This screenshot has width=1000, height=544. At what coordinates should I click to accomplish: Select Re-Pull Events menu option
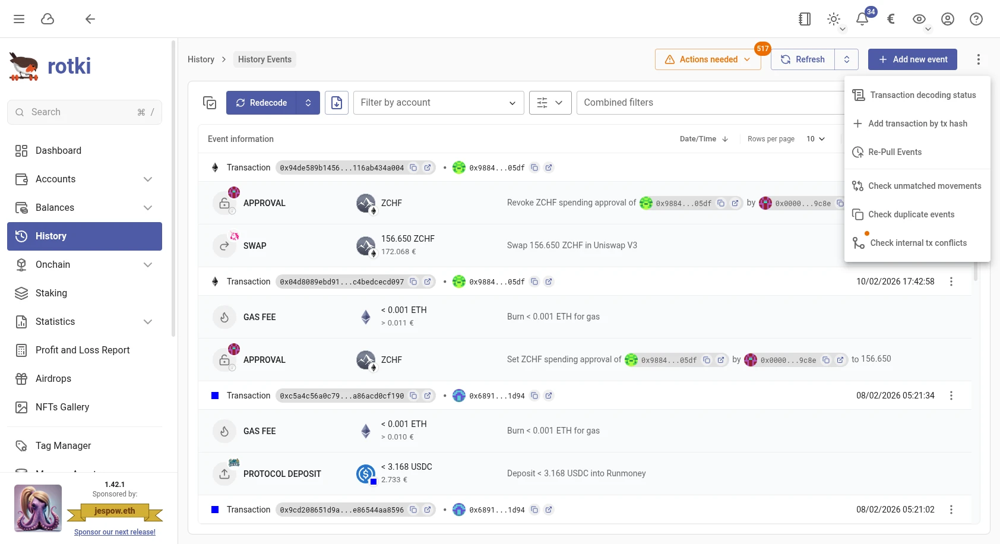click(895, 152)
